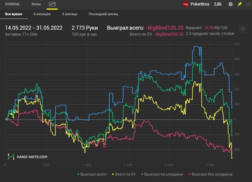252x182 pixels.
Task: Click the -3.79 winrate value
Action: (x=208, y=28)
